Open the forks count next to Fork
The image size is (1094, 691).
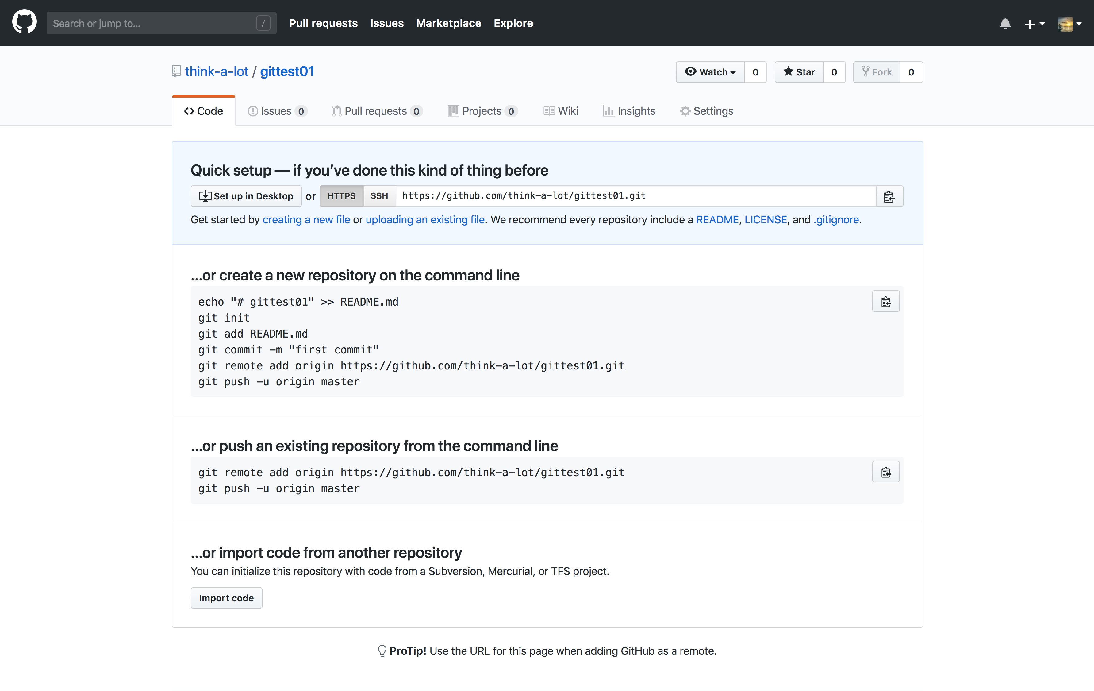(911, 72)
